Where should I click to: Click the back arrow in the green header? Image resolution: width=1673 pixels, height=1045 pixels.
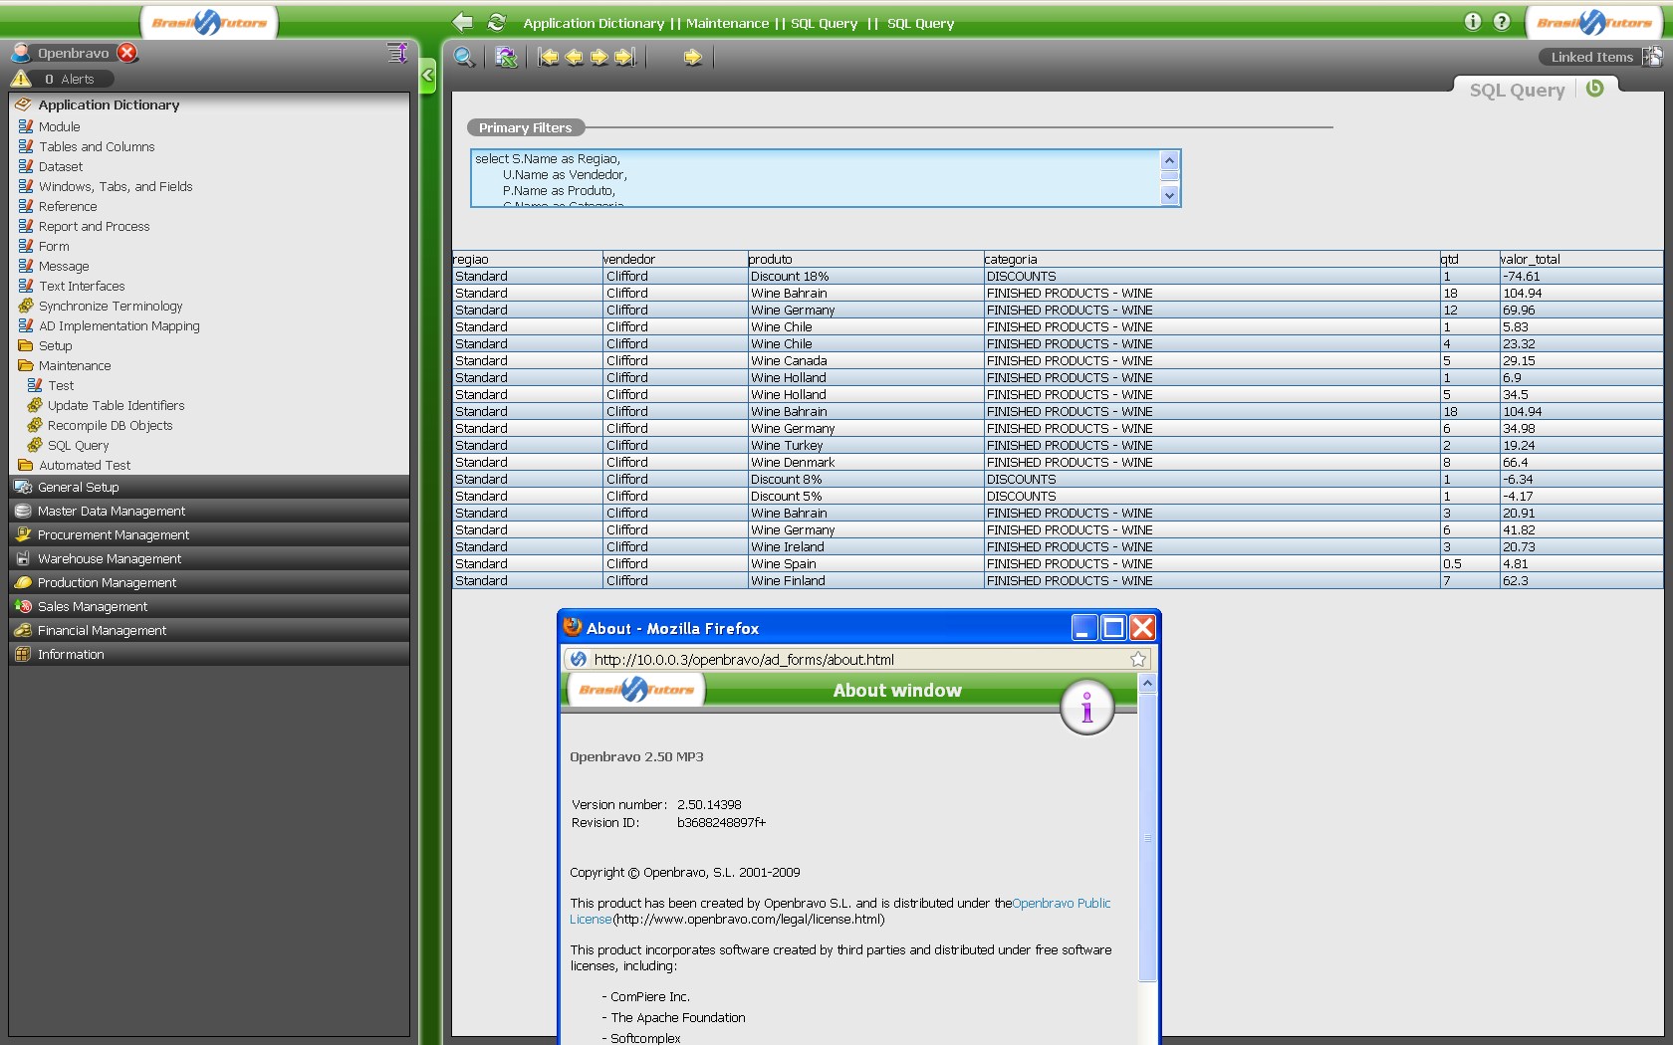462,22
